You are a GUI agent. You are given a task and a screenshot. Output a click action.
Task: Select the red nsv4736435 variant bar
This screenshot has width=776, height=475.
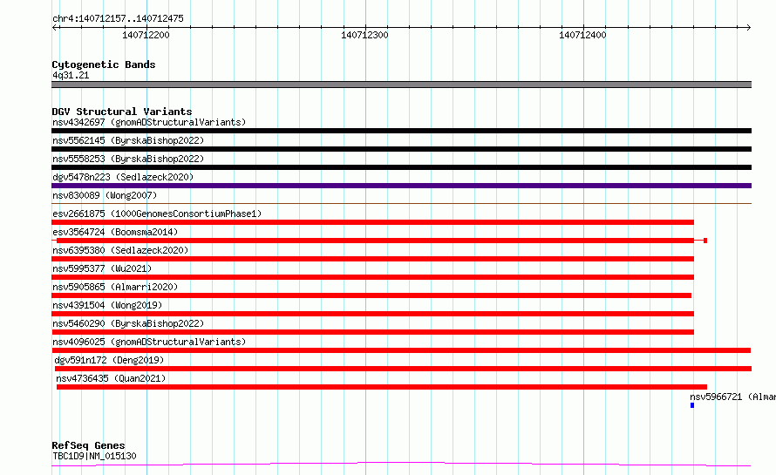click(x=382, y=387)
